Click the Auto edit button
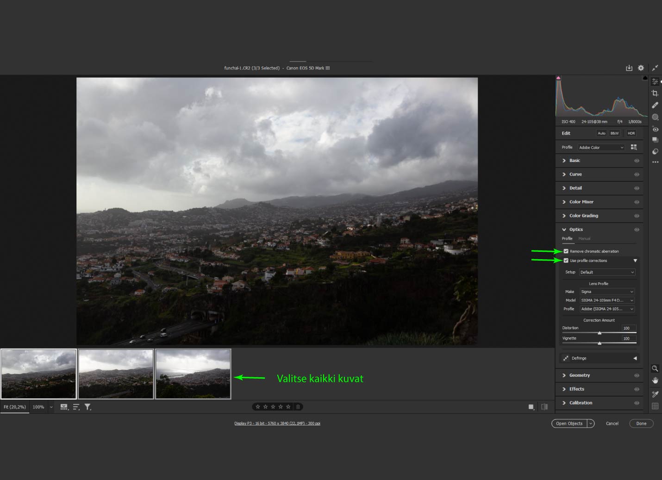 601,133
